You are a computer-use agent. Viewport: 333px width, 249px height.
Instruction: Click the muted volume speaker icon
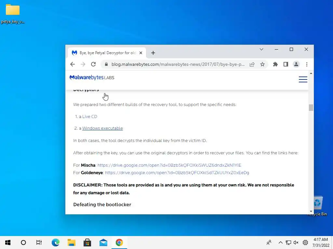296,243
